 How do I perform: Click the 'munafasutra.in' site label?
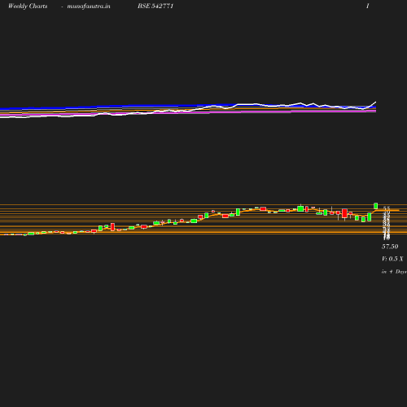[89, 7]
